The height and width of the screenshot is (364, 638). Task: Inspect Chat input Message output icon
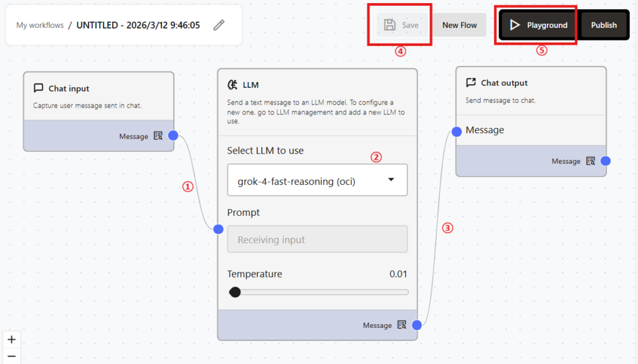(158, 136)
